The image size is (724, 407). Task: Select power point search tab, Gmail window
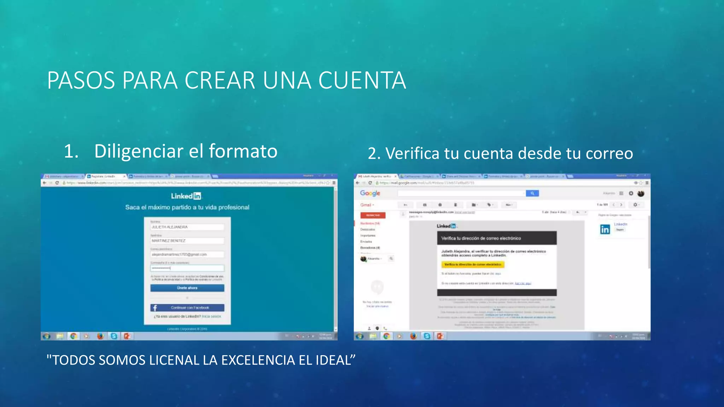click(x=545, y=176)
